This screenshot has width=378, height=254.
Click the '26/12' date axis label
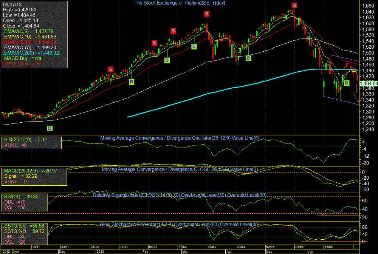coord(95,247)
